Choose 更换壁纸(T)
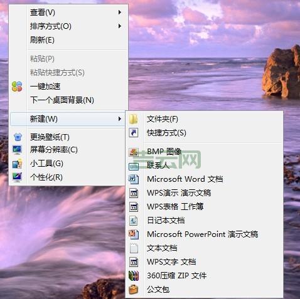300x299 pixels. point(68,137)
